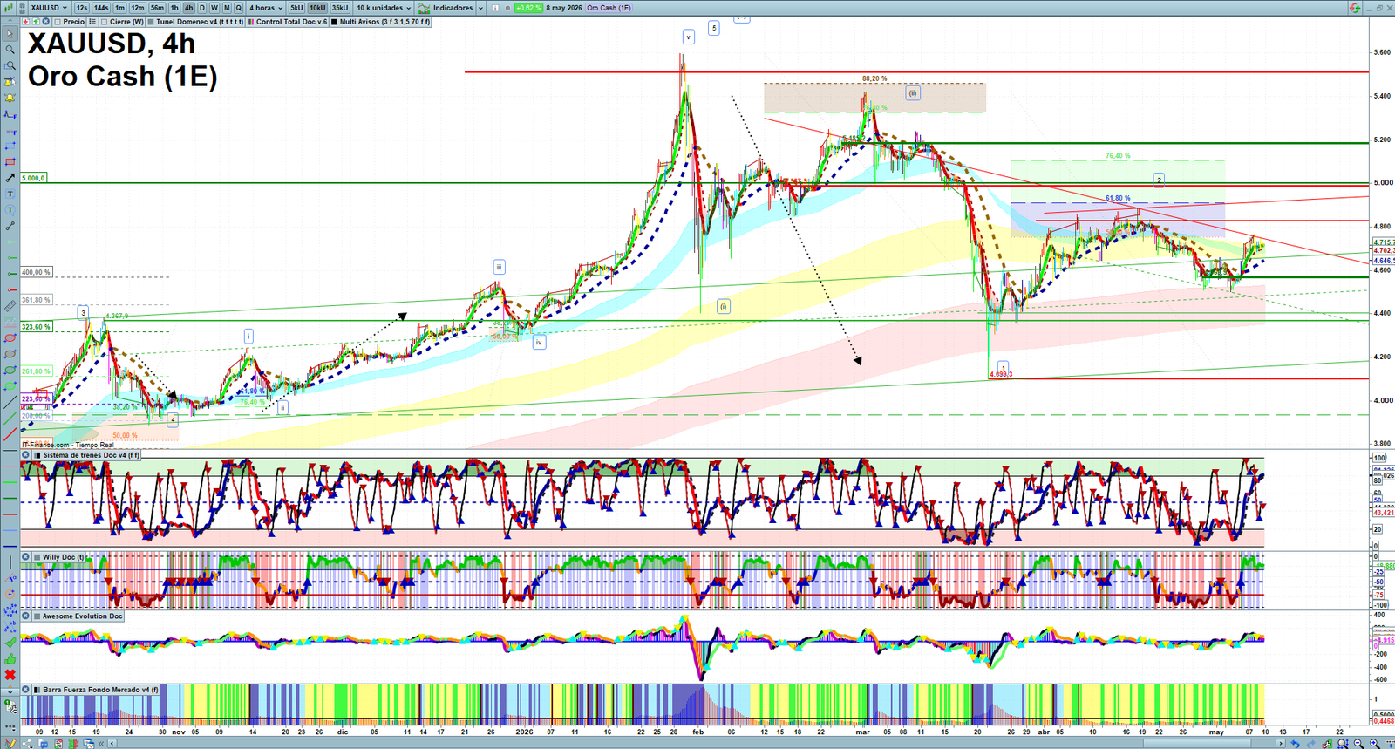
Task: Click the 8 may 2026 date text
Action: point(563,8)
